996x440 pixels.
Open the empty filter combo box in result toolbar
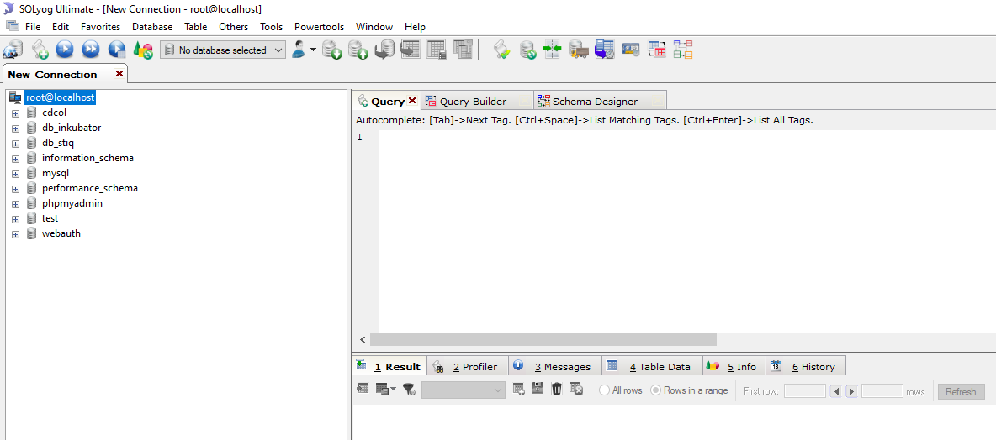463,390
